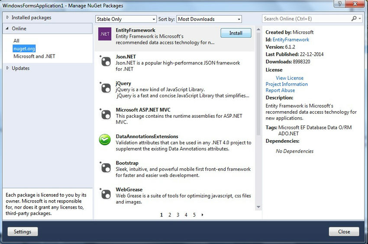
Task: Click the package list scroll up arrow
Action: (258, 29)
